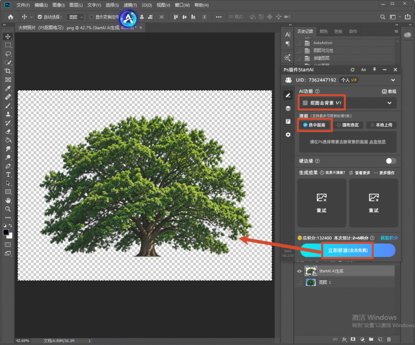
Task: Select the Eyedropper tool
Action: click(x=8, y=89)
